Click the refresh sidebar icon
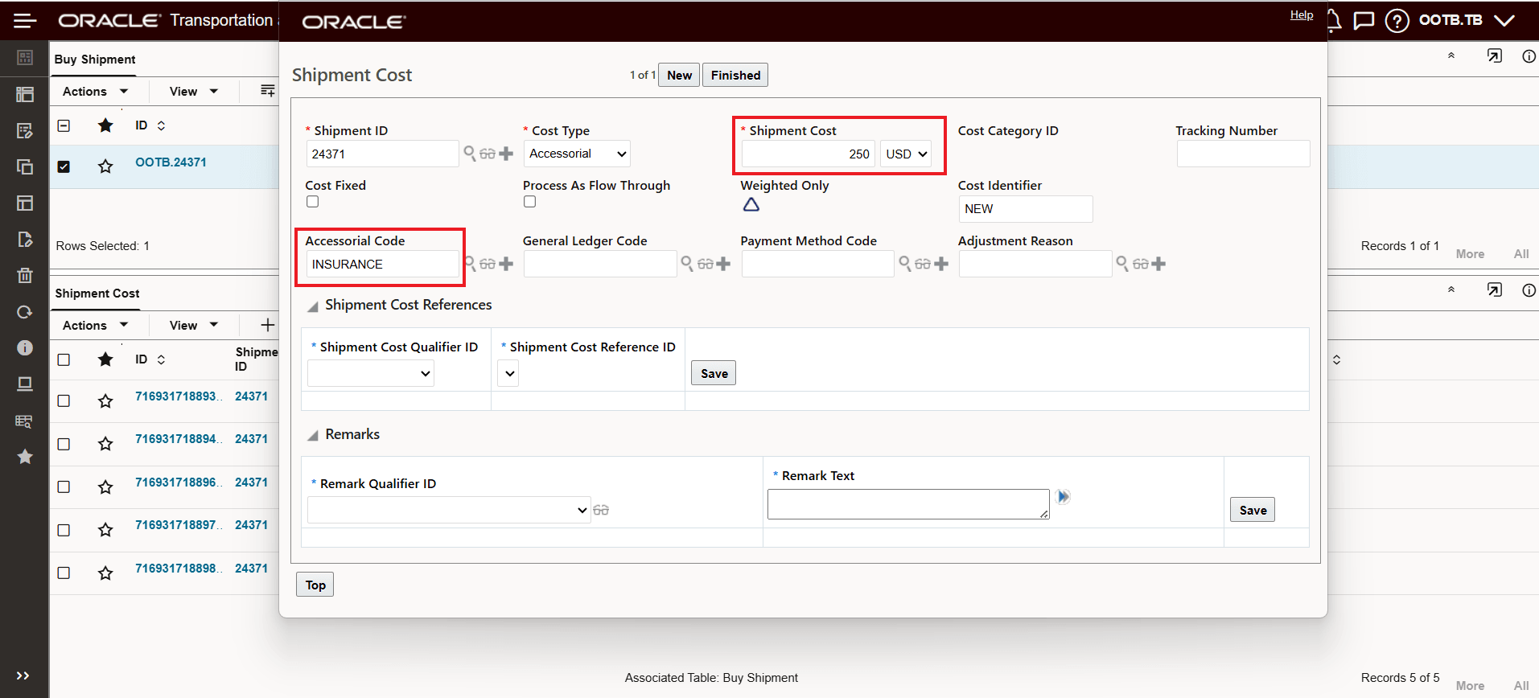This screenshot has height=698, width=1539. [25, 312]
